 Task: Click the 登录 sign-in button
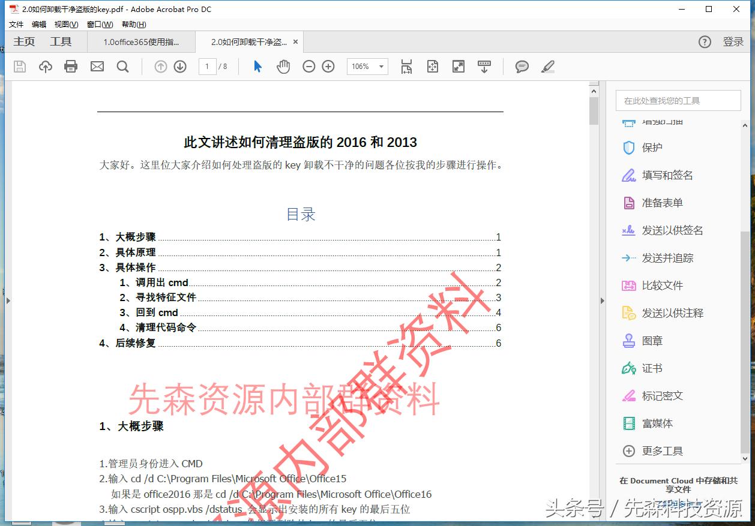pos(733,42)
